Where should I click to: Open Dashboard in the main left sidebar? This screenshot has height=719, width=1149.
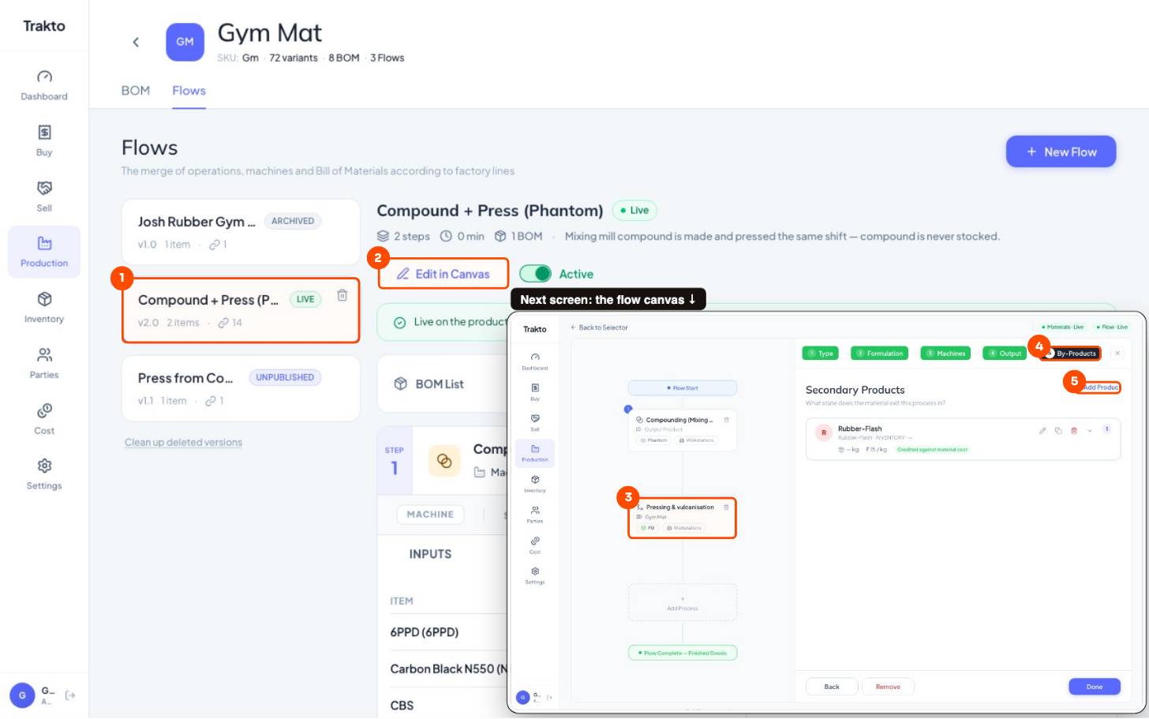(44, 86)
